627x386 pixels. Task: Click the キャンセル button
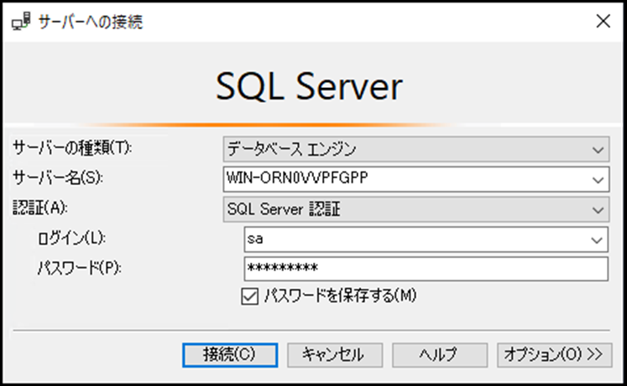pos(335,355)
